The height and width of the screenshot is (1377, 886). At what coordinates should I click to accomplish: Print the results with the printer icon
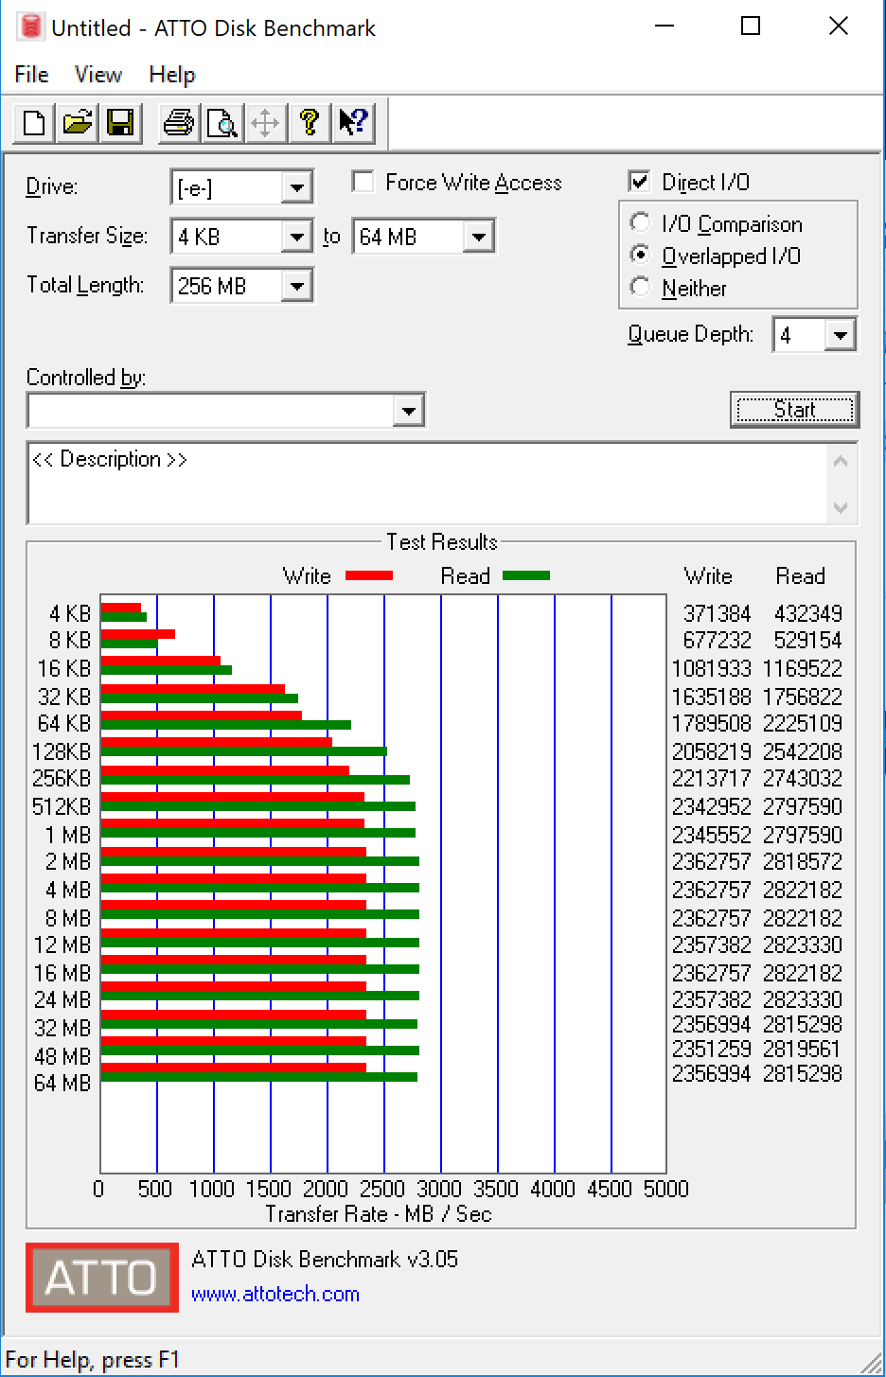(x=179, y=123)
